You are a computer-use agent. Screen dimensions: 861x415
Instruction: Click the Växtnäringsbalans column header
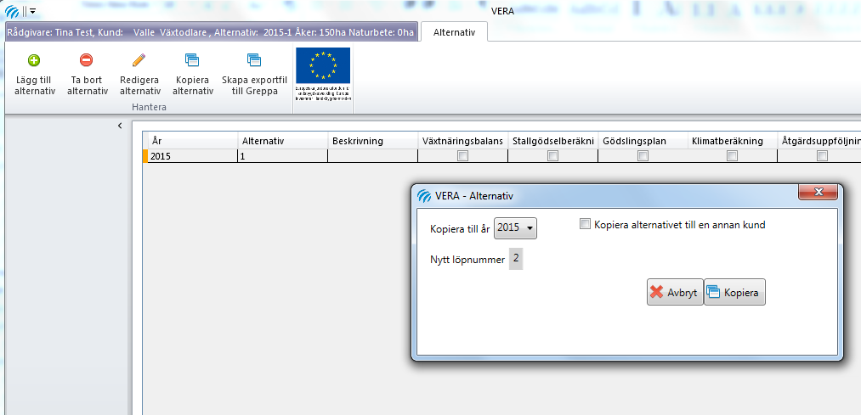click(x=463, y=141)
